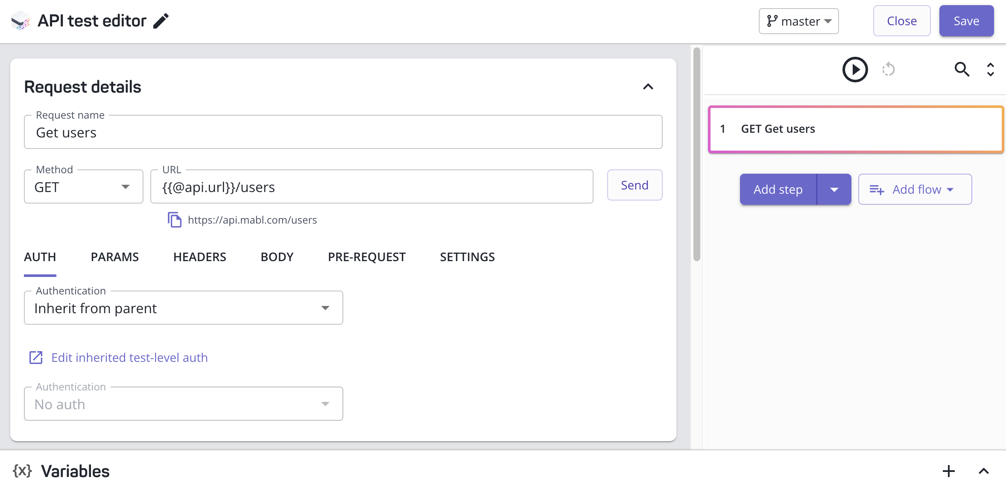Save the API test
The width and height of the screenshot is (1006, 489).
coord(966,20)
